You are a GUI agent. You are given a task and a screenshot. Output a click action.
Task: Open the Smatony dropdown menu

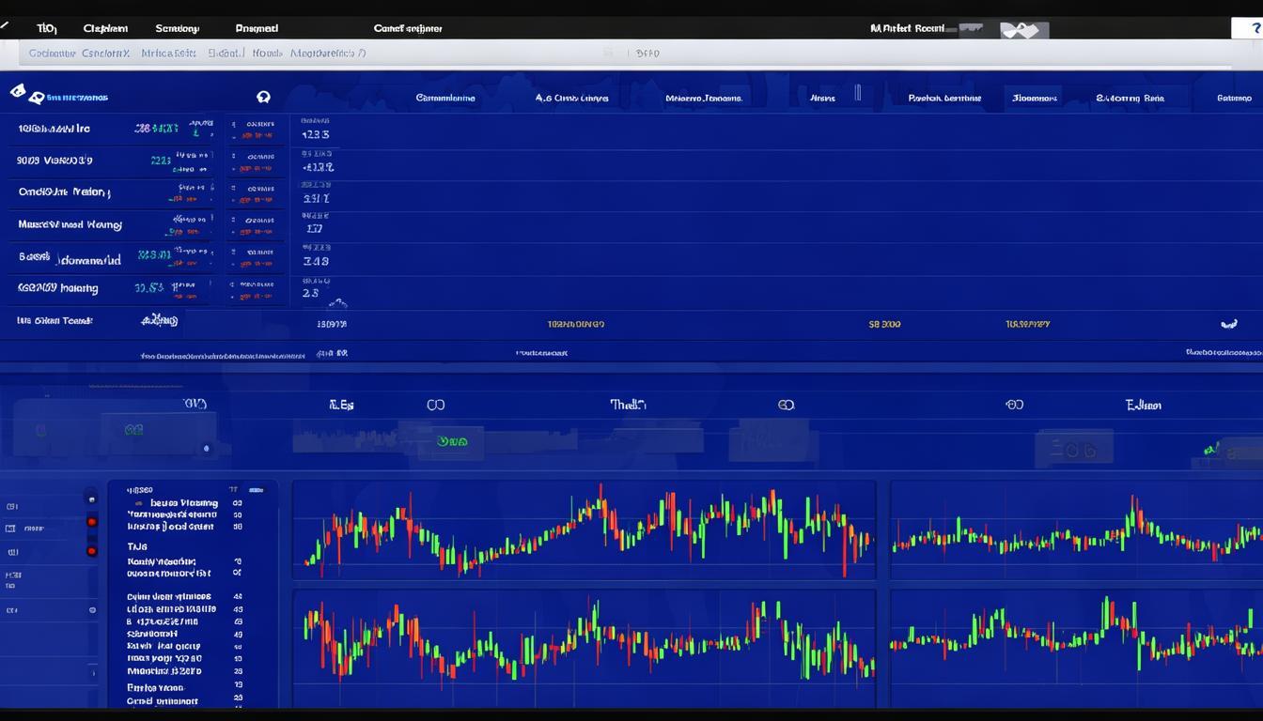177,29
